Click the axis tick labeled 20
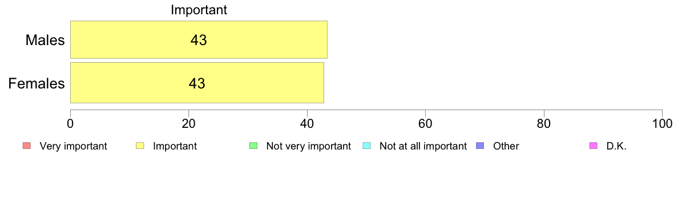Viewport: 678px width, 210px height. [x=188, y=123]
